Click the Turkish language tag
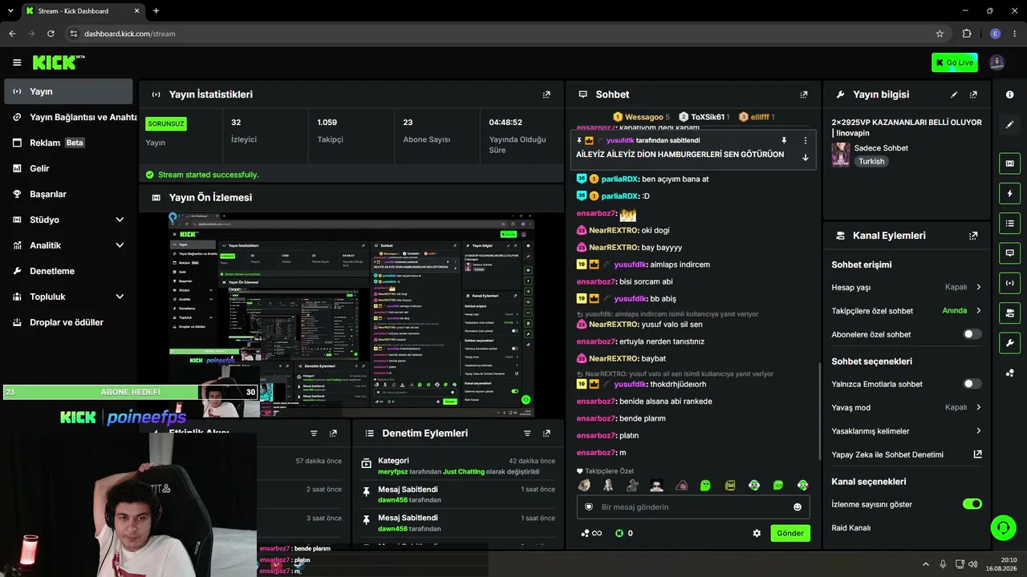The width and height of the screenshot is (1027, 577). pyautogui.click(x=871, y=161)
